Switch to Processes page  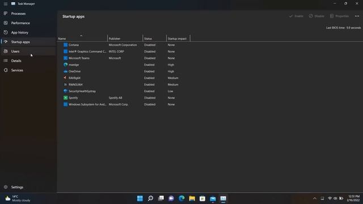tap(28, 14)
